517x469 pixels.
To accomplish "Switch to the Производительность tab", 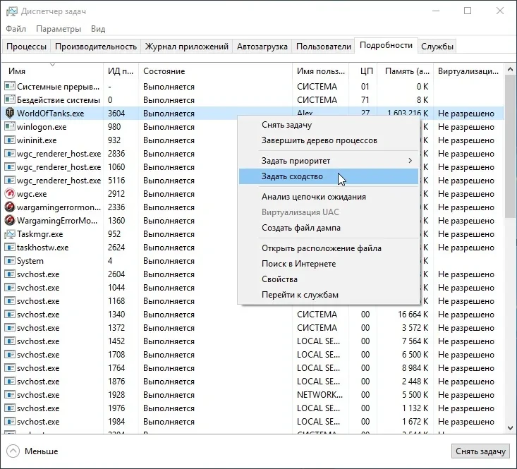I will coord(96,47).
